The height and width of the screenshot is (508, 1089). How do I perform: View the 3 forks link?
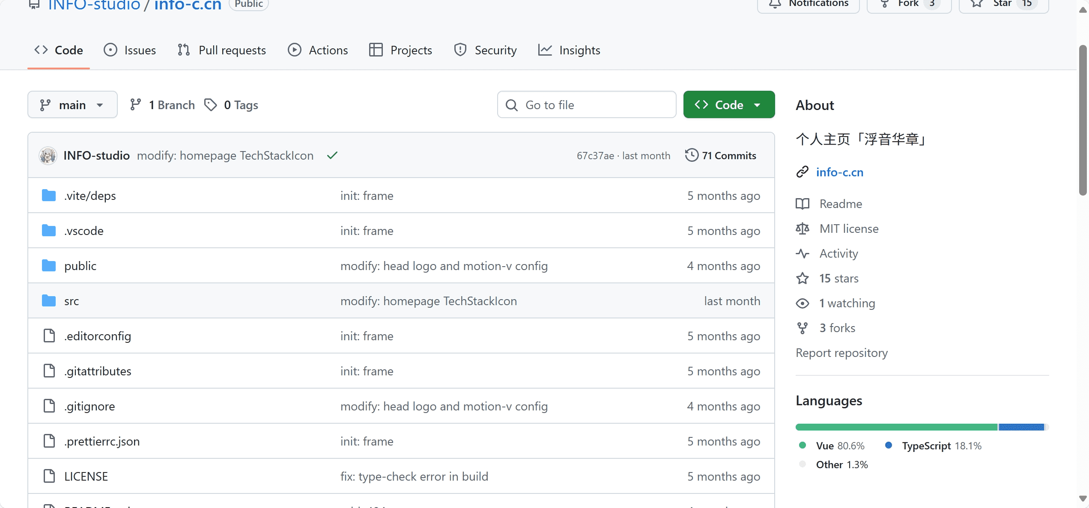[x=837, y=328]
